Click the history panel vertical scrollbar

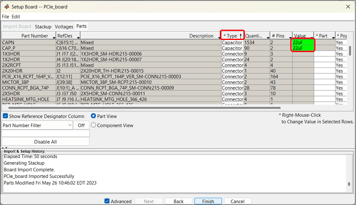tap(349, 184)
